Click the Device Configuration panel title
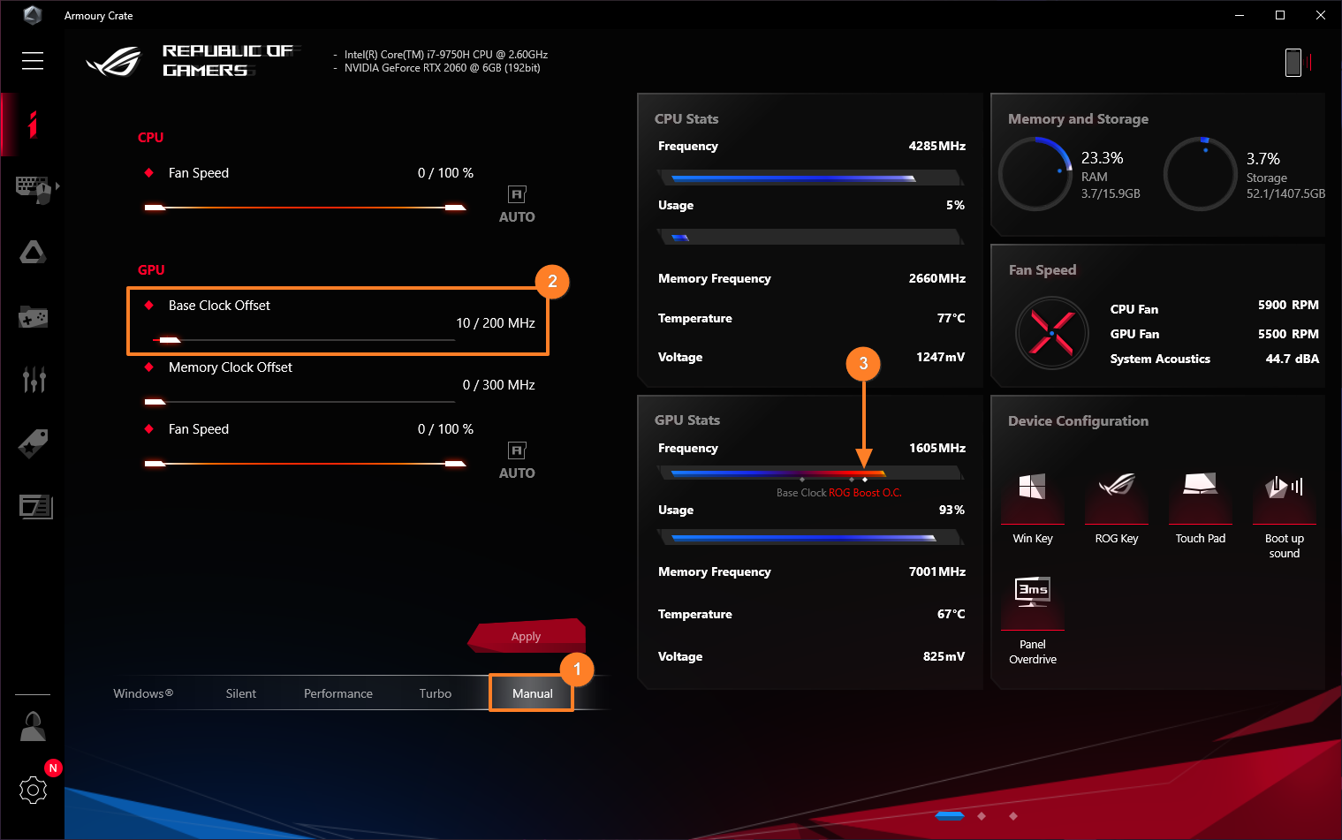 pos(1078,421)
